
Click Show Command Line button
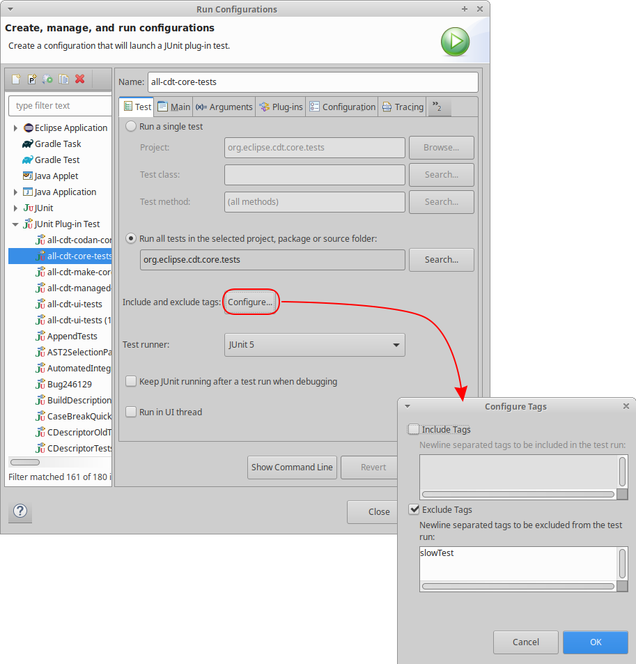(292, 467)
